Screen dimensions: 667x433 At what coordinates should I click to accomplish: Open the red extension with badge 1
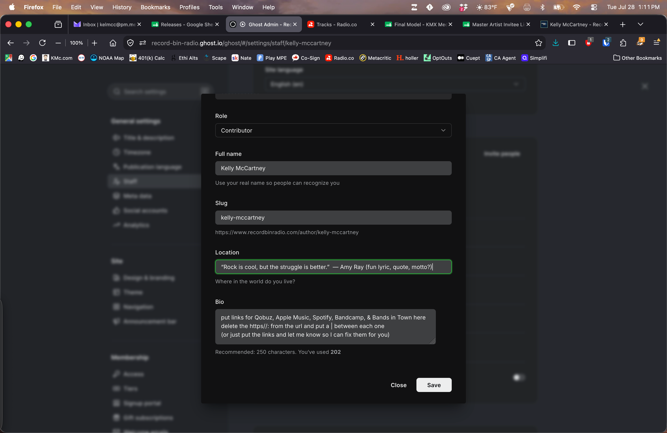tap(589, 42)
